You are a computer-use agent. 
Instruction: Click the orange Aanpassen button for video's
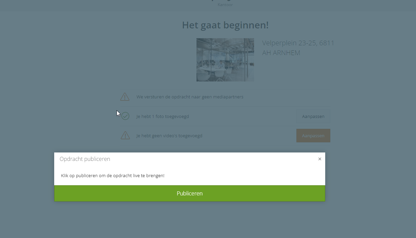[x=313, y=136]
